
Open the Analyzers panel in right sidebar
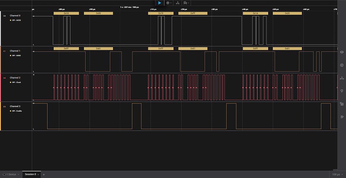342,65
